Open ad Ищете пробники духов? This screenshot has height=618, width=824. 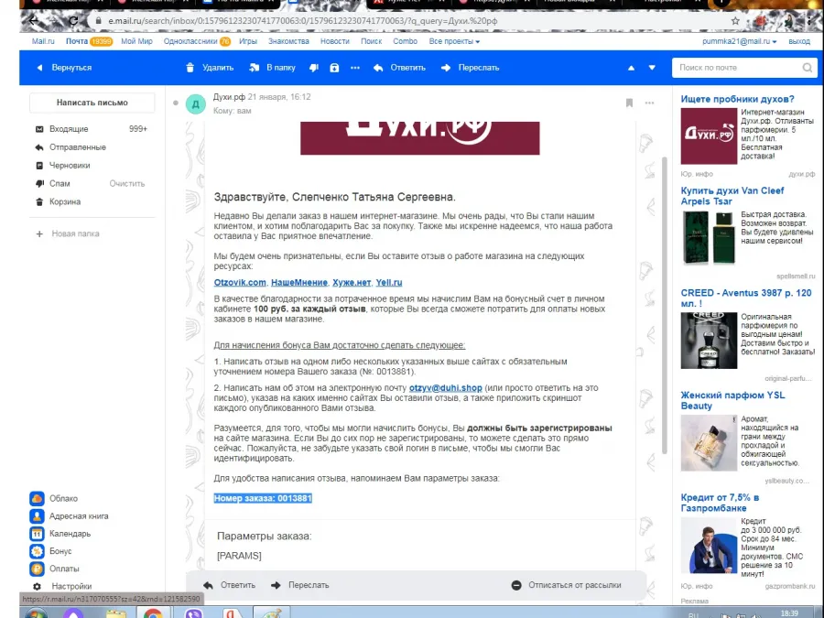[x=737, y=99]
